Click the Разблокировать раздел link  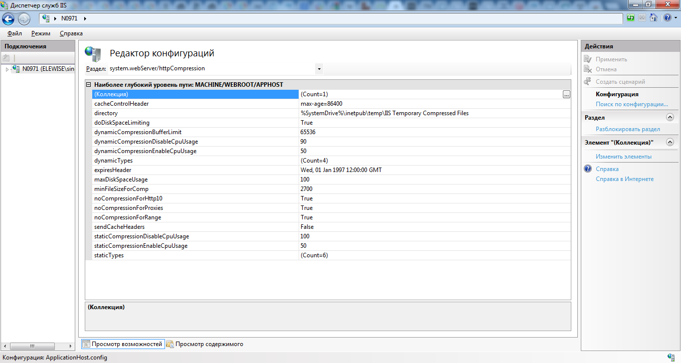[x=628, y=129]
